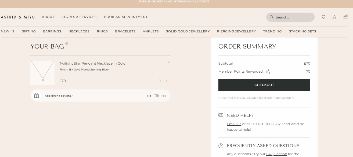
Task: Open the FAQ Section link
Action: click(277, 154)
